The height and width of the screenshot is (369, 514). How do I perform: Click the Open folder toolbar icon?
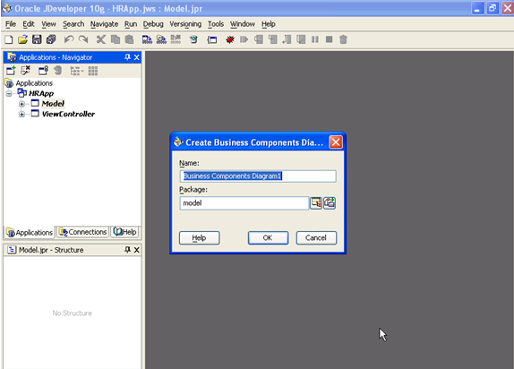22,39
